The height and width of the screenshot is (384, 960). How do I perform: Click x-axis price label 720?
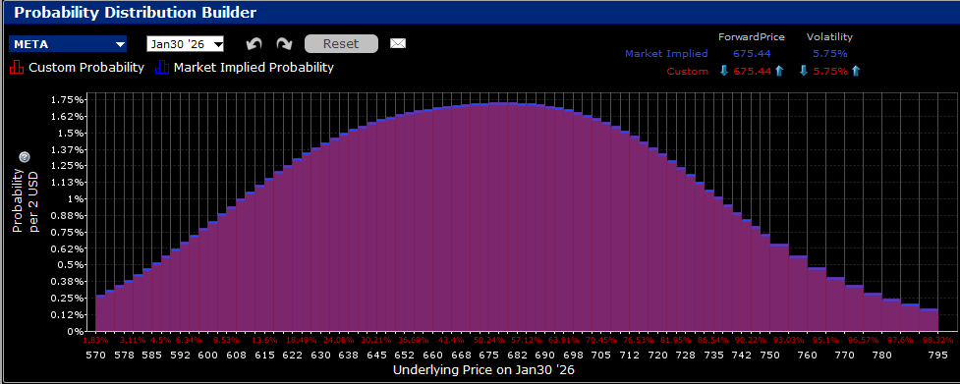tap(657, 355)
